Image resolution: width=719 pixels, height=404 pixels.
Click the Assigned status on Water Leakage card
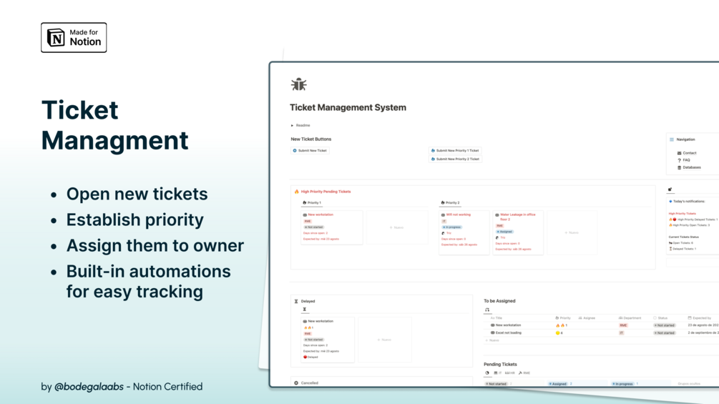(505, 232)
